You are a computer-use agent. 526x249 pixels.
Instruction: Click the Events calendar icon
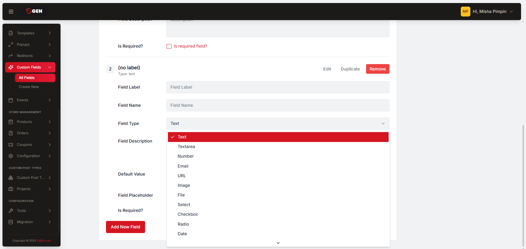point(11,100)
